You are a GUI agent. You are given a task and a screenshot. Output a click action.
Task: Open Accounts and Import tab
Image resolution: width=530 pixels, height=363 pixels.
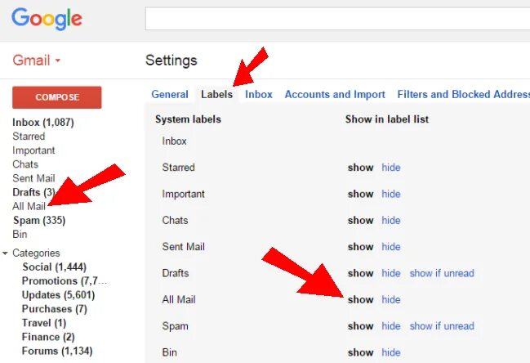point(335,94)
